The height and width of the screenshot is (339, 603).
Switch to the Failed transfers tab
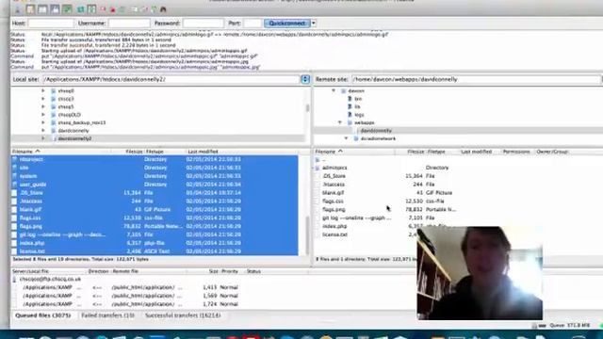click(107, 315)
